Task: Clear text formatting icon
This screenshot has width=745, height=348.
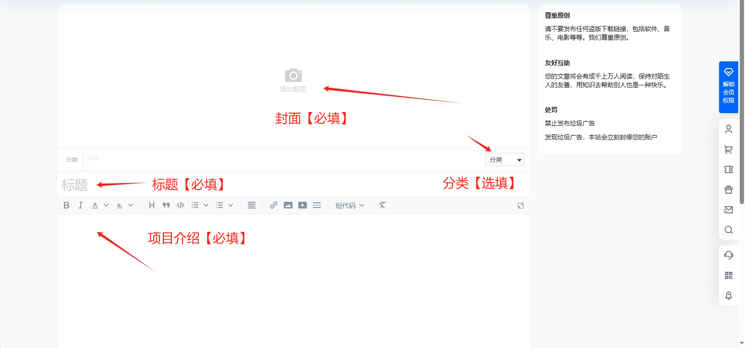Action: (x=382, y=205)
